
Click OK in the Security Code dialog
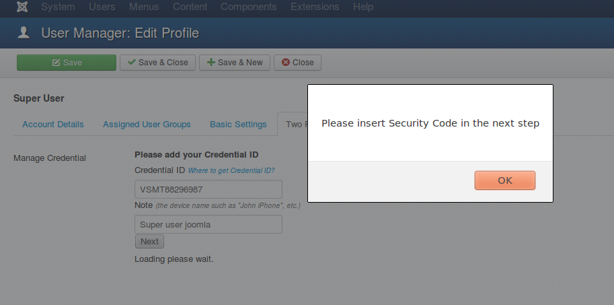[x=505, y=180]
